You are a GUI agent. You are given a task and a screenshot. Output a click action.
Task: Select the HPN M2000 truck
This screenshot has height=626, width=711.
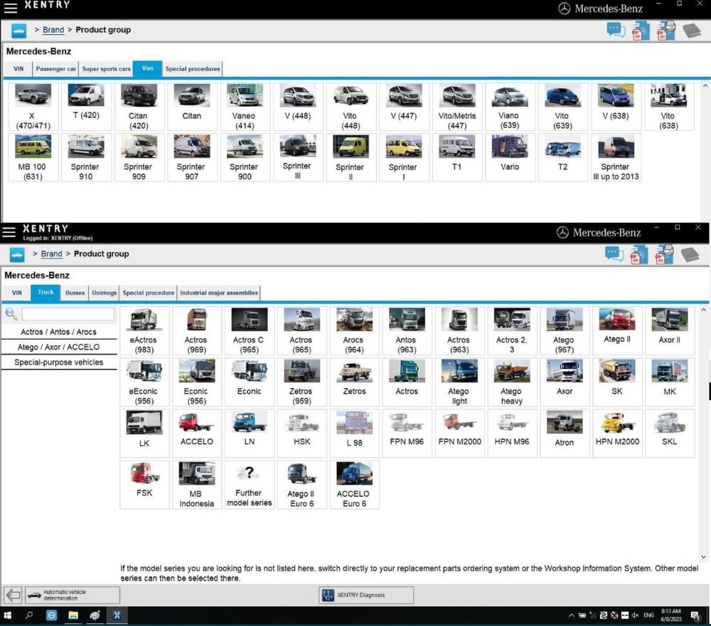point(616,433)
